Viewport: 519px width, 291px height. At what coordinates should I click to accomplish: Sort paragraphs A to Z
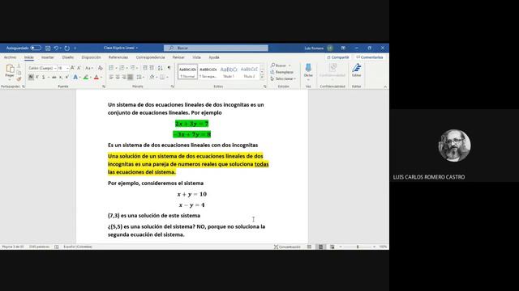(161, 68)
